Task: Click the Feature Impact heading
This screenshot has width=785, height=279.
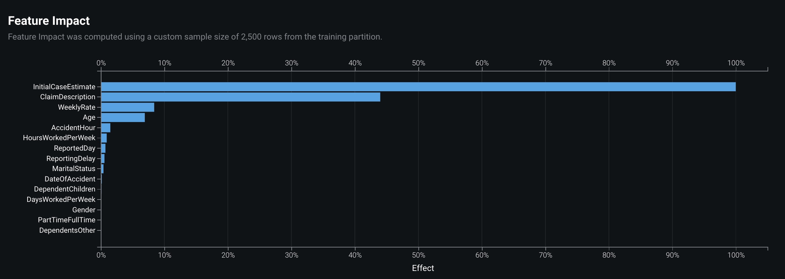Action: tap(49, 21)
